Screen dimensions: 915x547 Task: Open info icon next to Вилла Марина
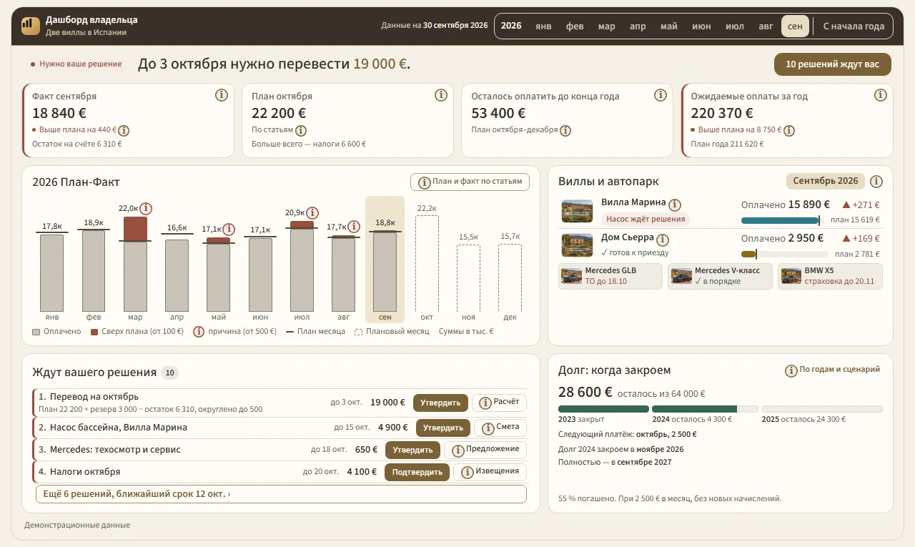pyautogui.click(x=675, y=204)
